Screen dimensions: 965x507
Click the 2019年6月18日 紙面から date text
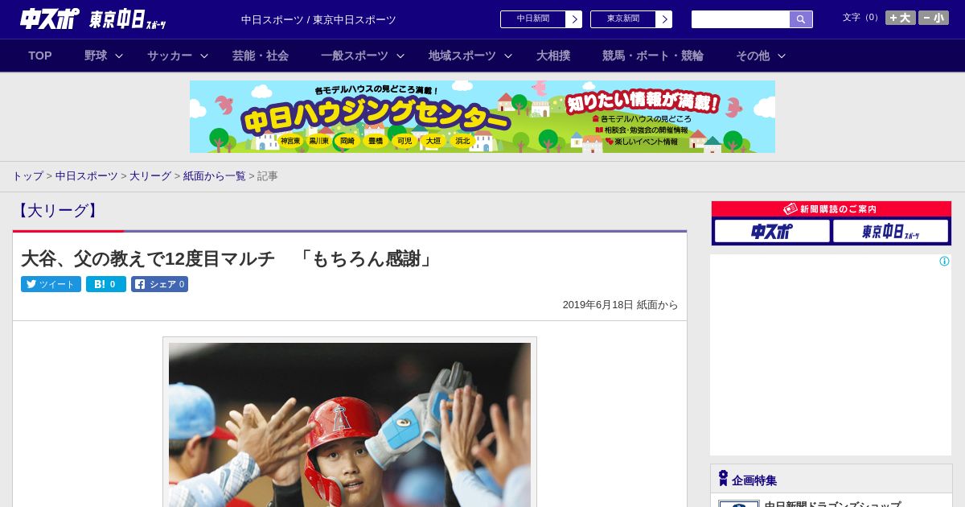pyautogui.click(x=620, y=305)
